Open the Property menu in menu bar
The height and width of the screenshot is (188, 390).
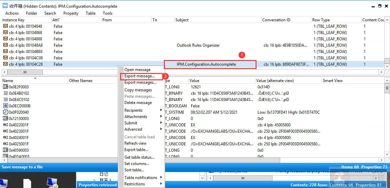click(x=71, y=13)
